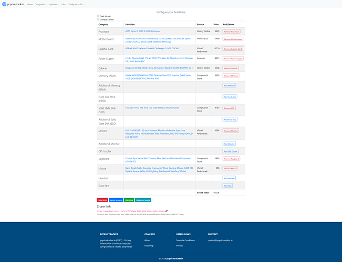Remove the Graphic Card selection
Image resolution: width=342 pixels, height=262 pixels.
[233, 49]
